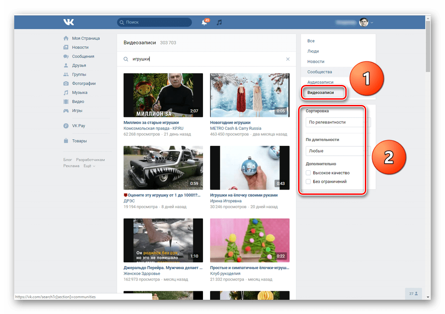Click the 303 703 video results count
Viewport: 445px width, 314px height.
click(168, 43)
